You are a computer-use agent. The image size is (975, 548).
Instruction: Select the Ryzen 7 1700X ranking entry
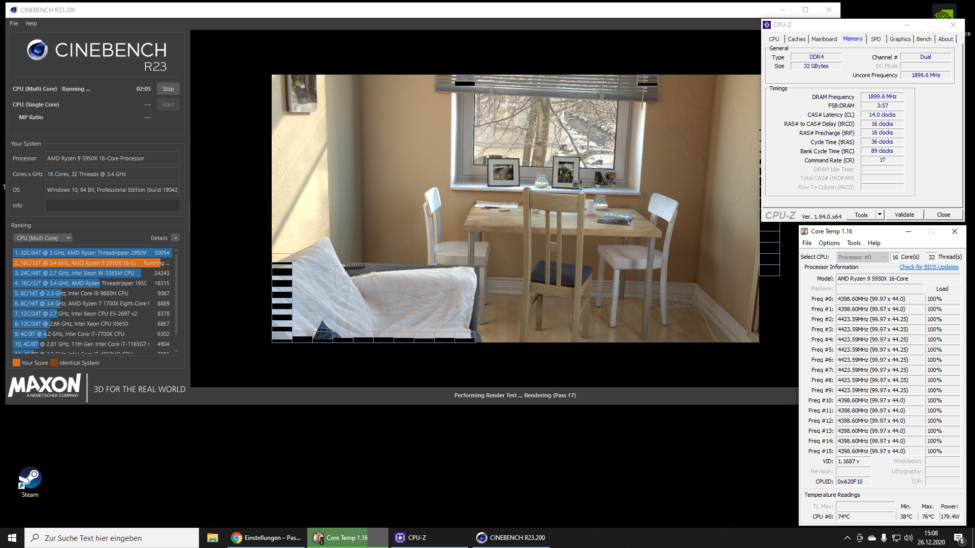point(92,303)
